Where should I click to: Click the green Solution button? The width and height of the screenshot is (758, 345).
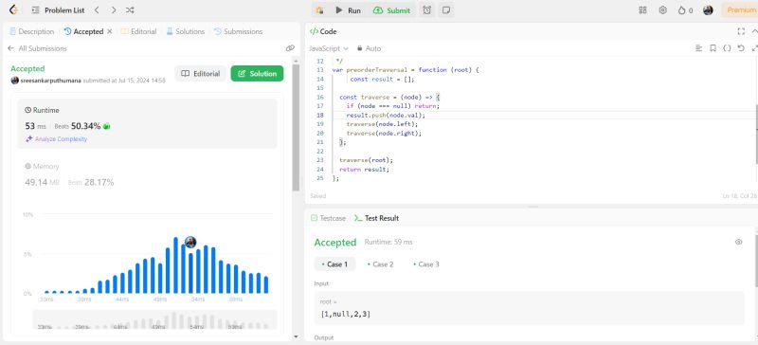tap(257, 74)
